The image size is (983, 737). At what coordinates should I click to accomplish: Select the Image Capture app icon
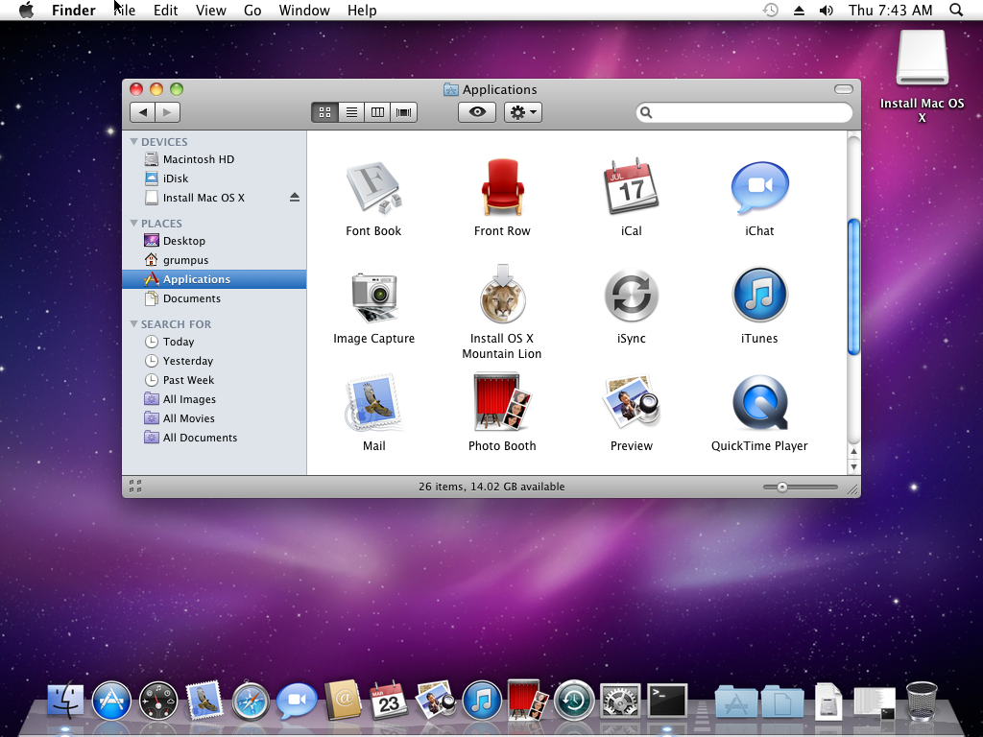click(x=373, y=296)
